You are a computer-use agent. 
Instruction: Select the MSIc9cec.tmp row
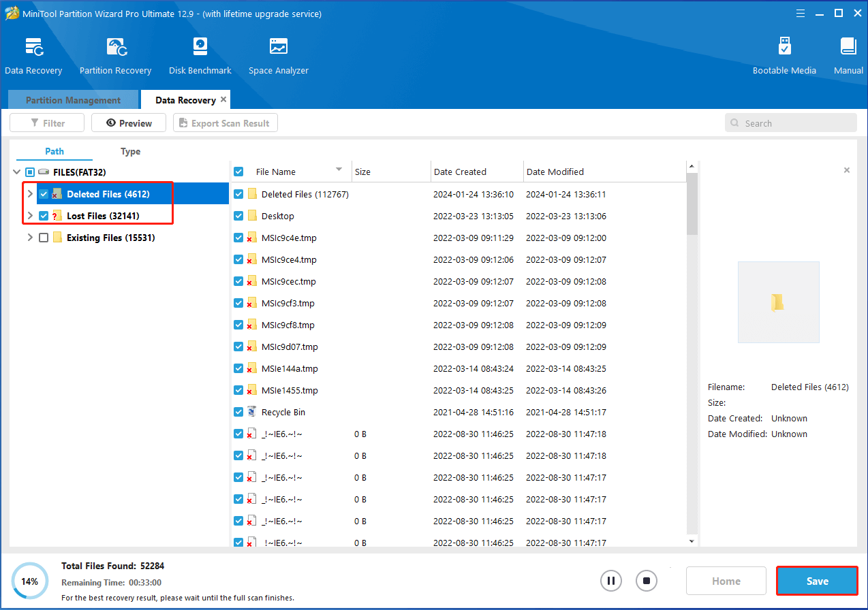point(459,281)
